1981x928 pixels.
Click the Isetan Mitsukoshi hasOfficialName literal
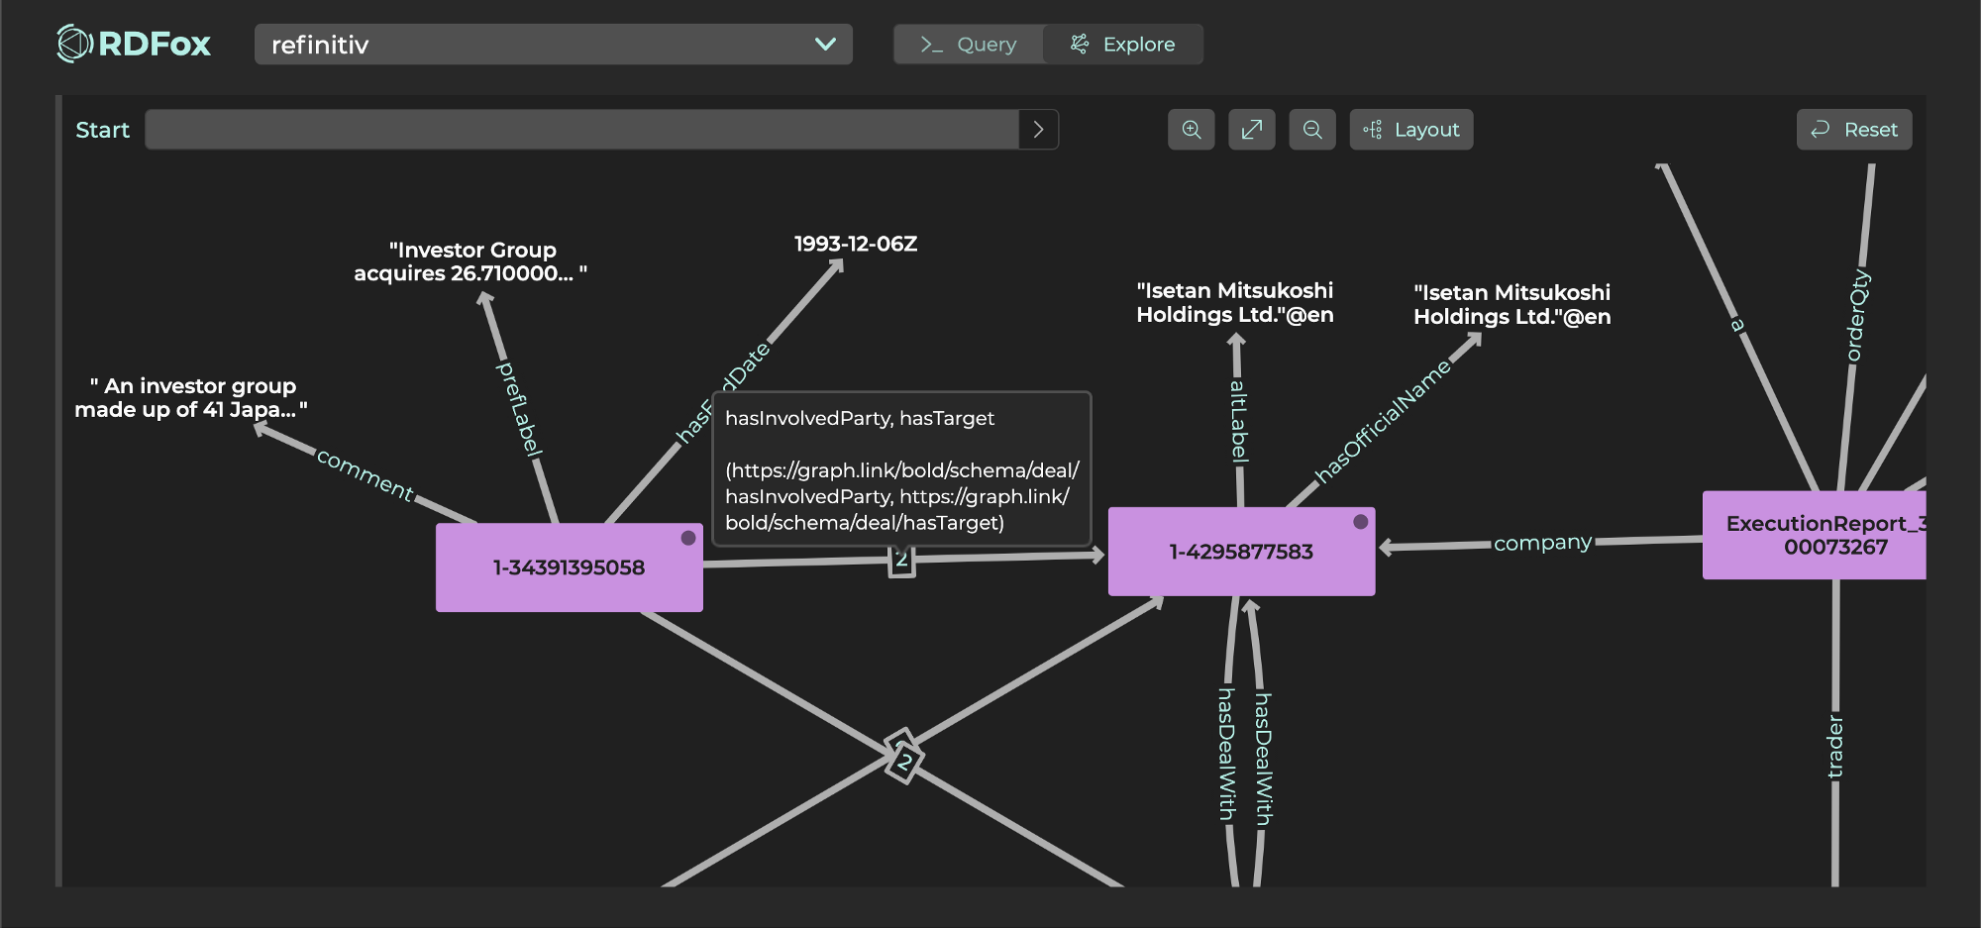click(1512, 304)
